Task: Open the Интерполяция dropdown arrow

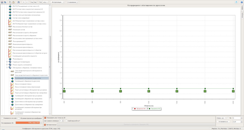Action: (64, 2)
